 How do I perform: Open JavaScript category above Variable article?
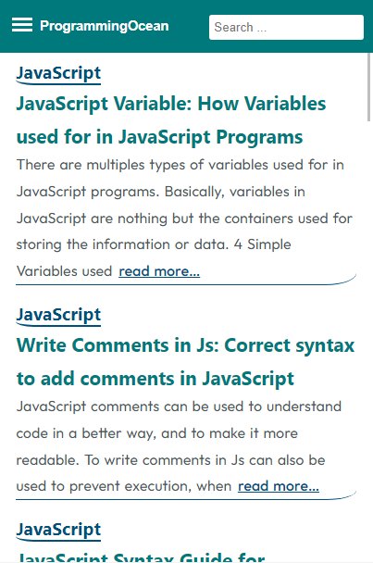(58, 73)
